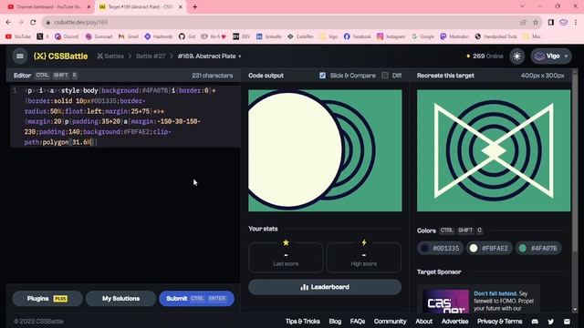
Task: Open the DEV bookmark
Action: (241, 36)
